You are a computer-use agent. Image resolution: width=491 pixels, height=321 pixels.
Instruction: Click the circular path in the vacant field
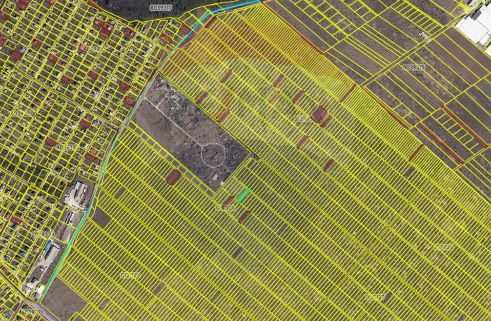tap(213, 154)
